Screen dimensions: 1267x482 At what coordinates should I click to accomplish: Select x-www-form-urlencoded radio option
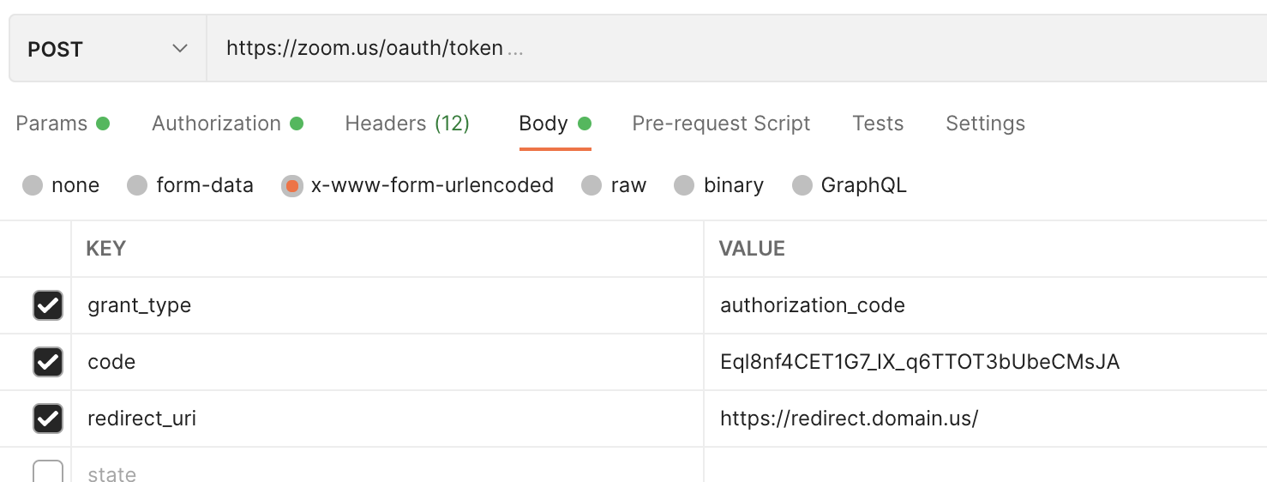pyautogui.click(x=292, y=185)
